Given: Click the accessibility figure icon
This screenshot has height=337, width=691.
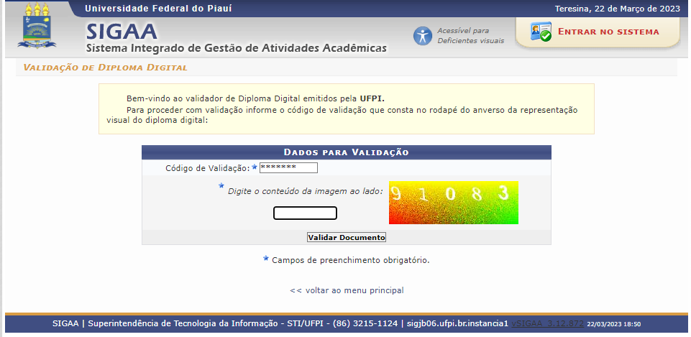Looking at the screenshot, I should click(423, 36).
